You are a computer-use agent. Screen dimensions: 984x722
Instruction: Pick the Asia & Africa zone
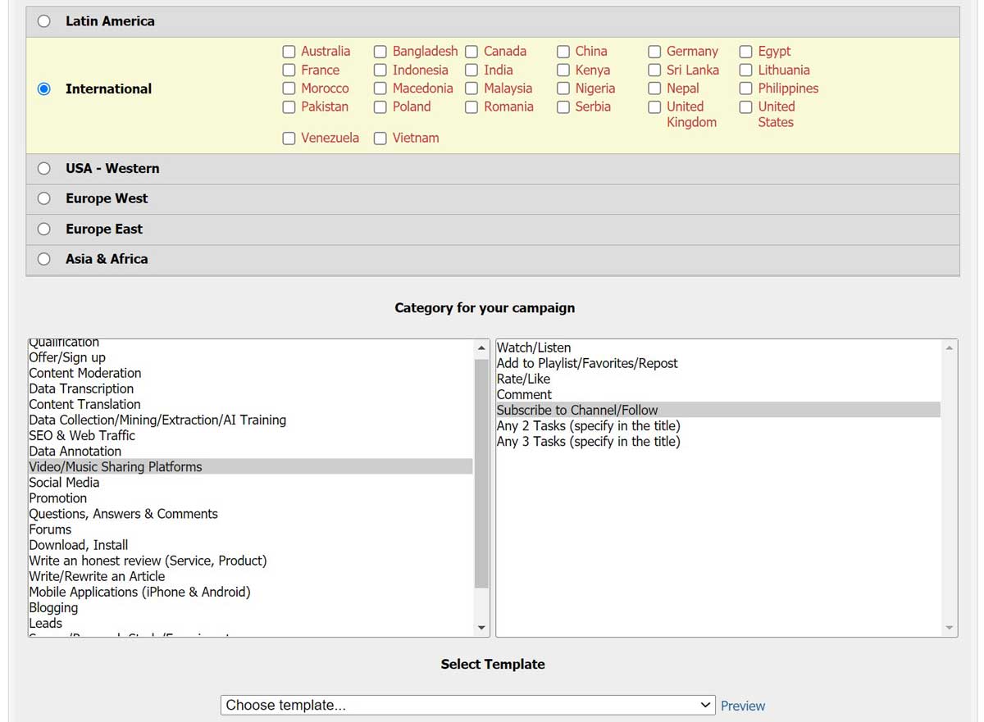pyautogui.click(x=44, y=259)
